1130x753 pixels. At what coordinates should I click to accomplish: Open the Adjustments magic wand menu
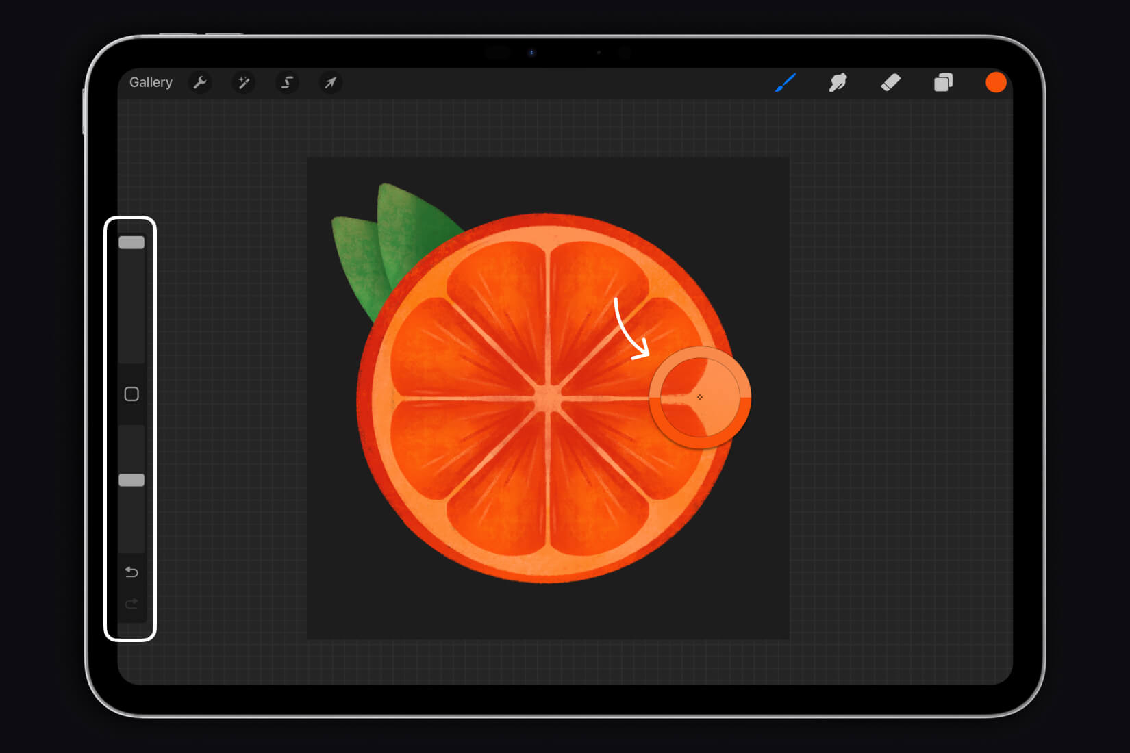pos(243,83)
